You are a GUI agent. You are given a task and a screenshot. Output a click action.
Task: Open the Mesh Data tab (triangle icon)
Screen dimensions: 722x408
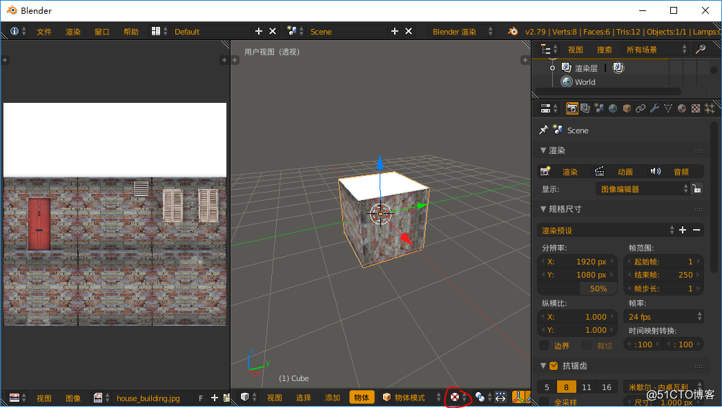click(668, 108)
